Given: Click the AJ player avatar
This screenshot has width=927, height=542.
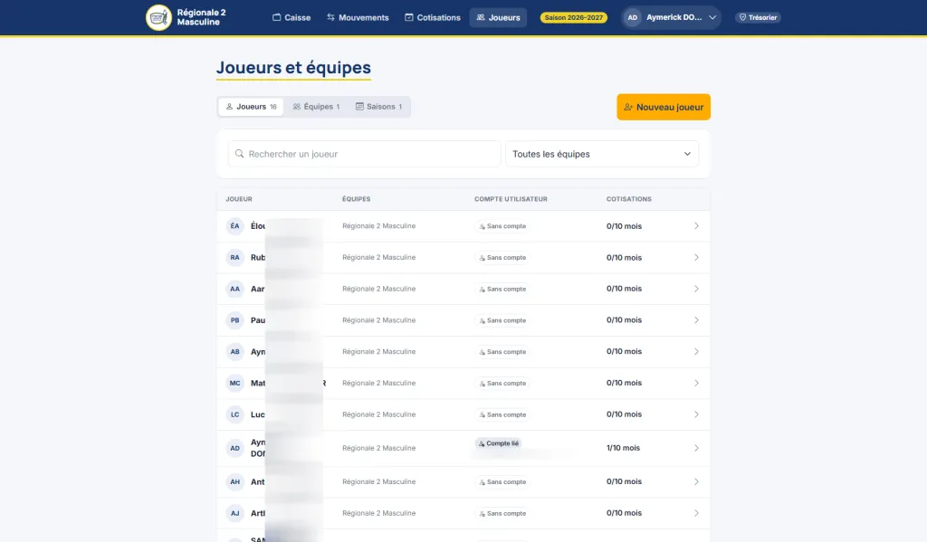Looking at the screenshot, I should (234, 513).
